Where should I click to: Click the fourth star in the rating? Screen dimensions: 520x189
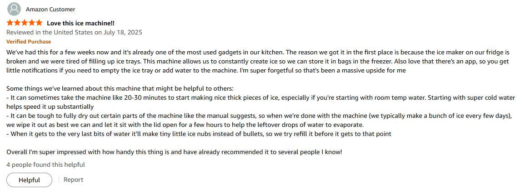click(x=32, y=23)
